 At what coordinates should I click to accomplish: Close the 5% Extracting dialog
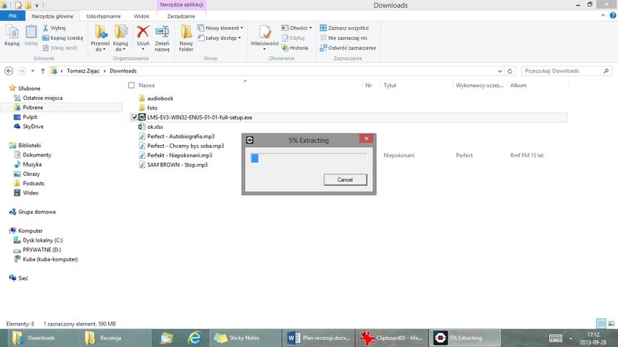[366, 139]
